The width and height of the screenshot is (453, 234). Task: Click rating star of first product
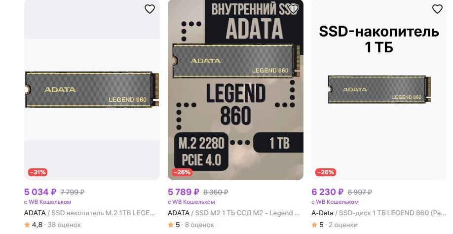click(x=27, y=225)
